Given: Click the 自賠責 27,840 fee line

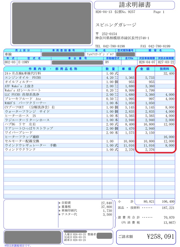Looking at the screenshot, I should pos(85,203).
